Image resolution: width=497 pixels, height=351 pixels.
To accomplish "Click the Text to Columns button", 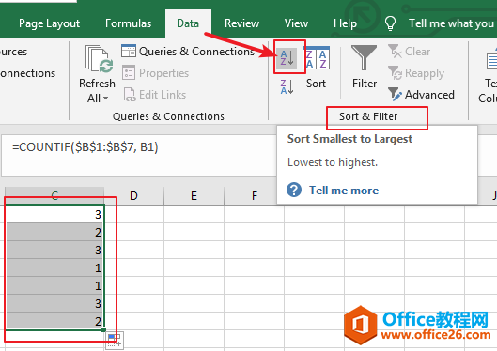I will (x=489, y=74).
